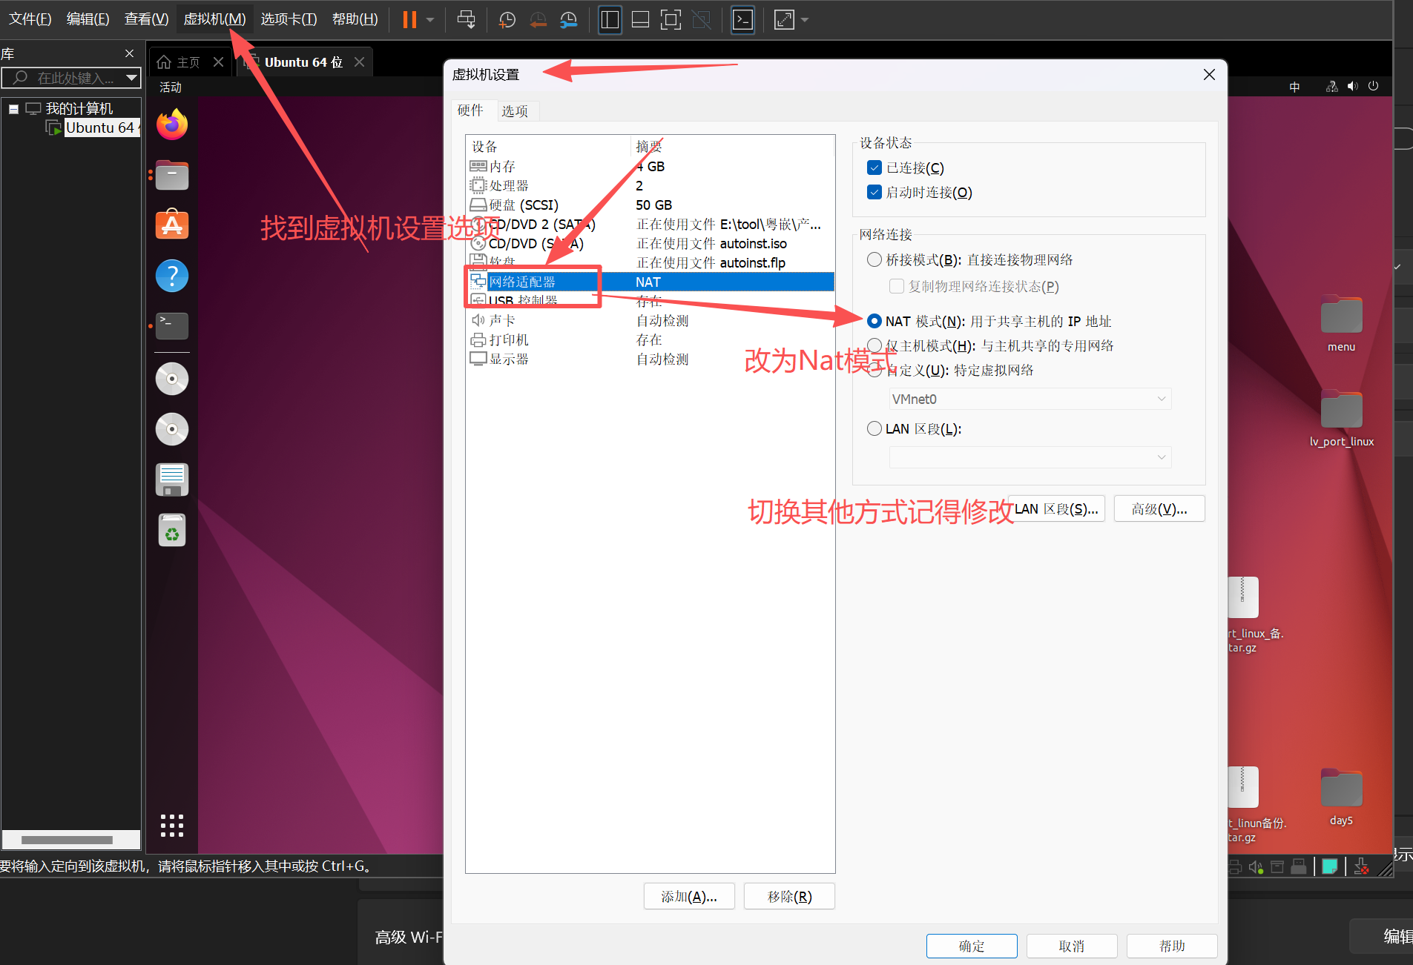Screen dimensions: 1413x965
Task: Toggle the 已连接(C) checkbox
Action: [875, 168]
